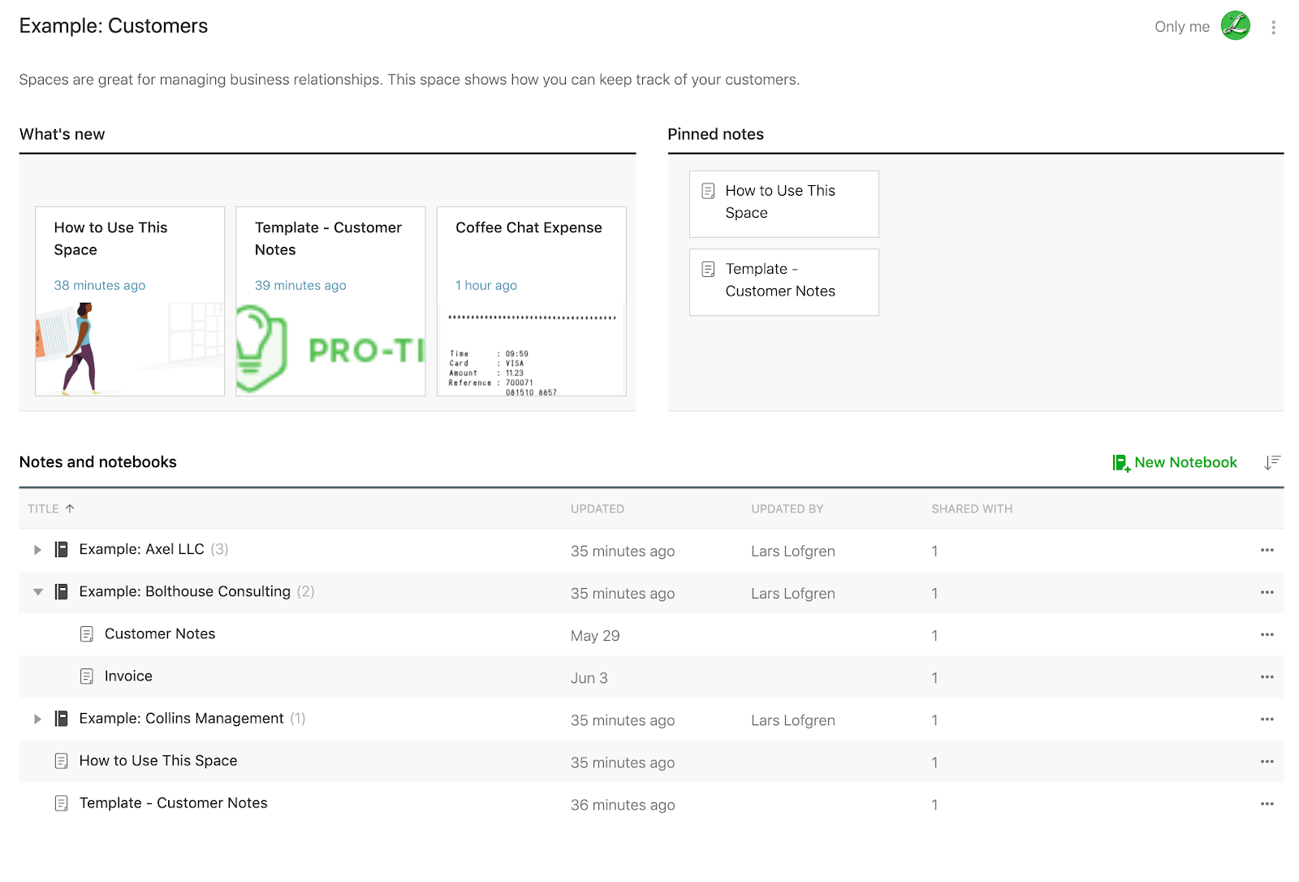
Task: Click the Coffee Chat Expense card title
Action: point(529,227)
